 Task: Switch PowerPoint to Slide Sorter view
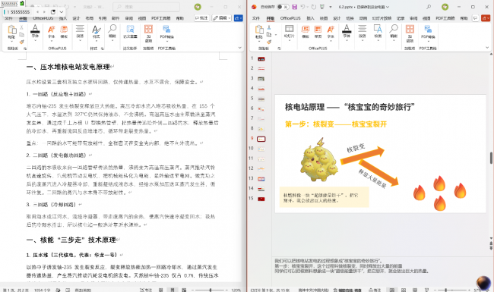pos(404,290)
